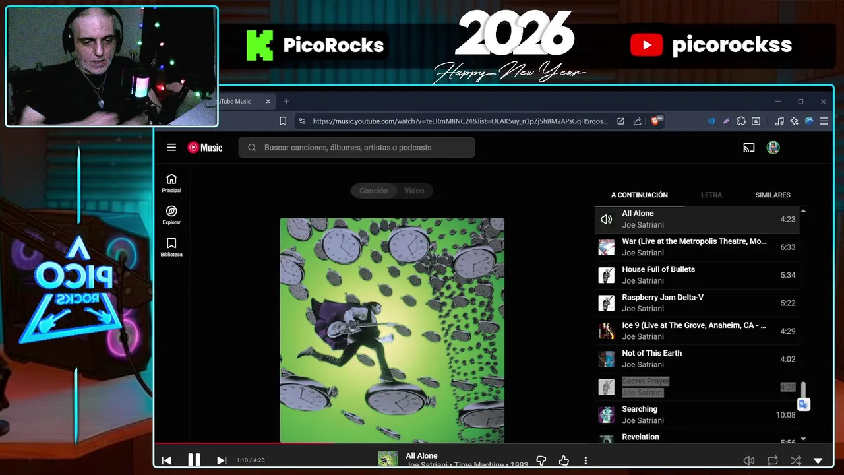Open the SIMILARES tab
Screen dimensions: 844x475
pos(773,195)
